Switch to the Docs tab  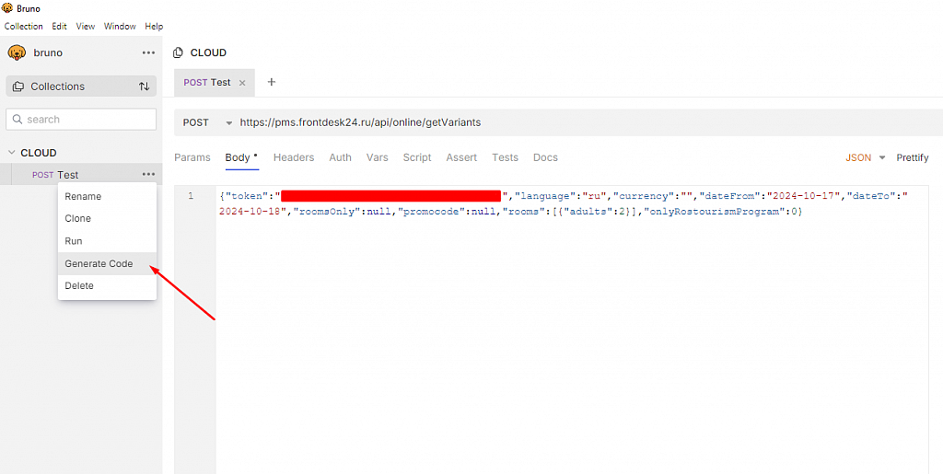[x=545, y=157]
